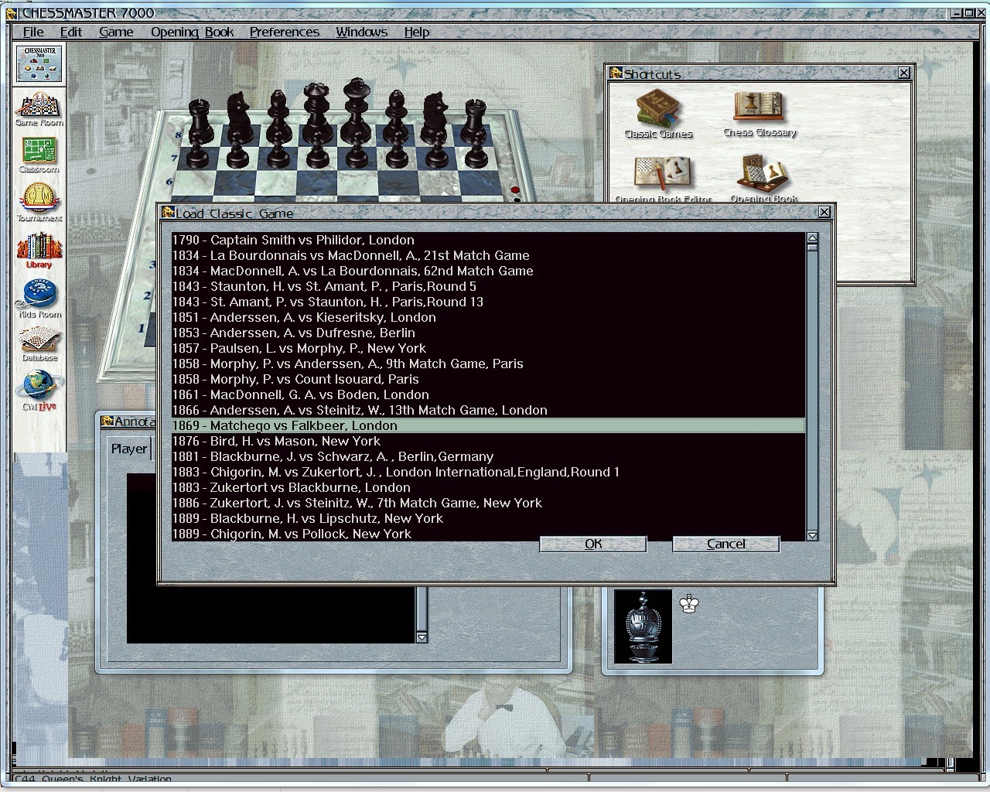The width and height of the screenshot is (990, 792).
Task: Click scrollbar thumb of classic game list
Action: pyautogui.click(x=812, y=247)
